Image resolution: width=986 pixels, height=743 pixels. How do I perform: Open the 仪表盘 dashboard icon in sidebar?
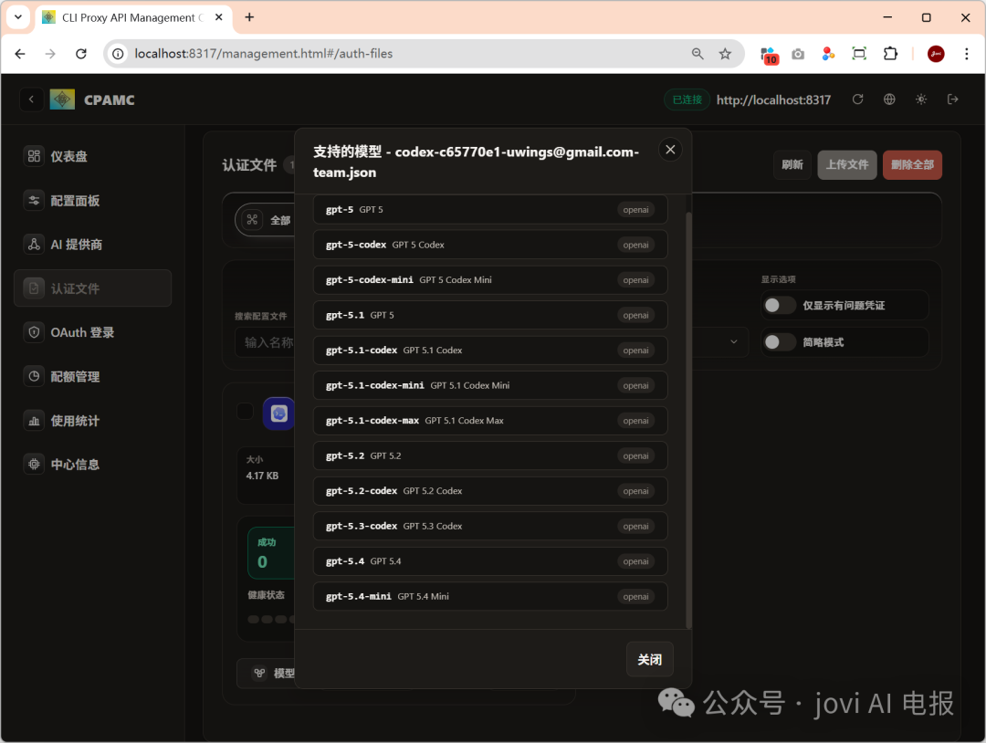tap(34, 156)
